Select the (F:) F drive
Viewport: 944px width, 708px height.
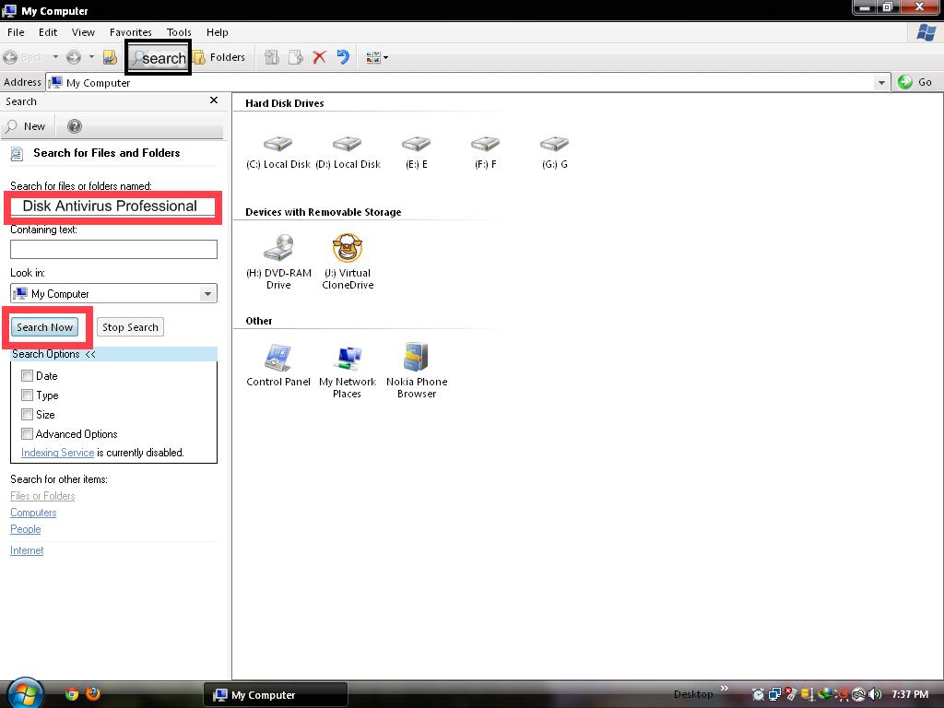(486, 152)
